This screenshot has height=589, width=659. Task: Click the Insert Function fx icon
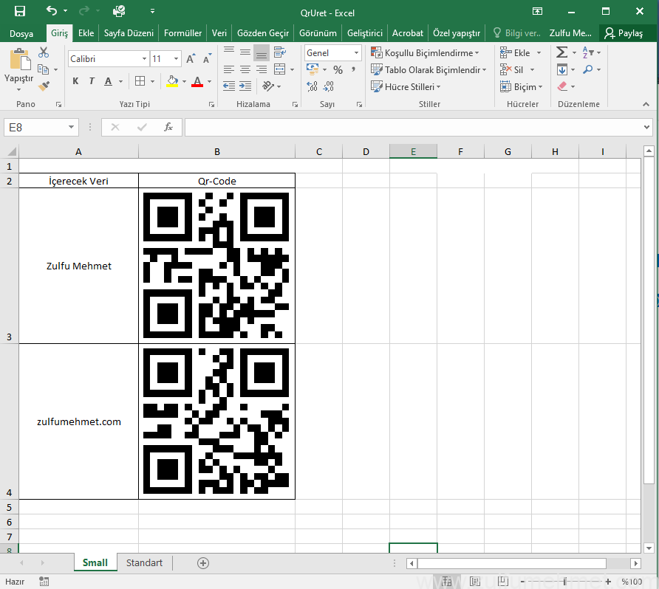[x=168, y=127]
